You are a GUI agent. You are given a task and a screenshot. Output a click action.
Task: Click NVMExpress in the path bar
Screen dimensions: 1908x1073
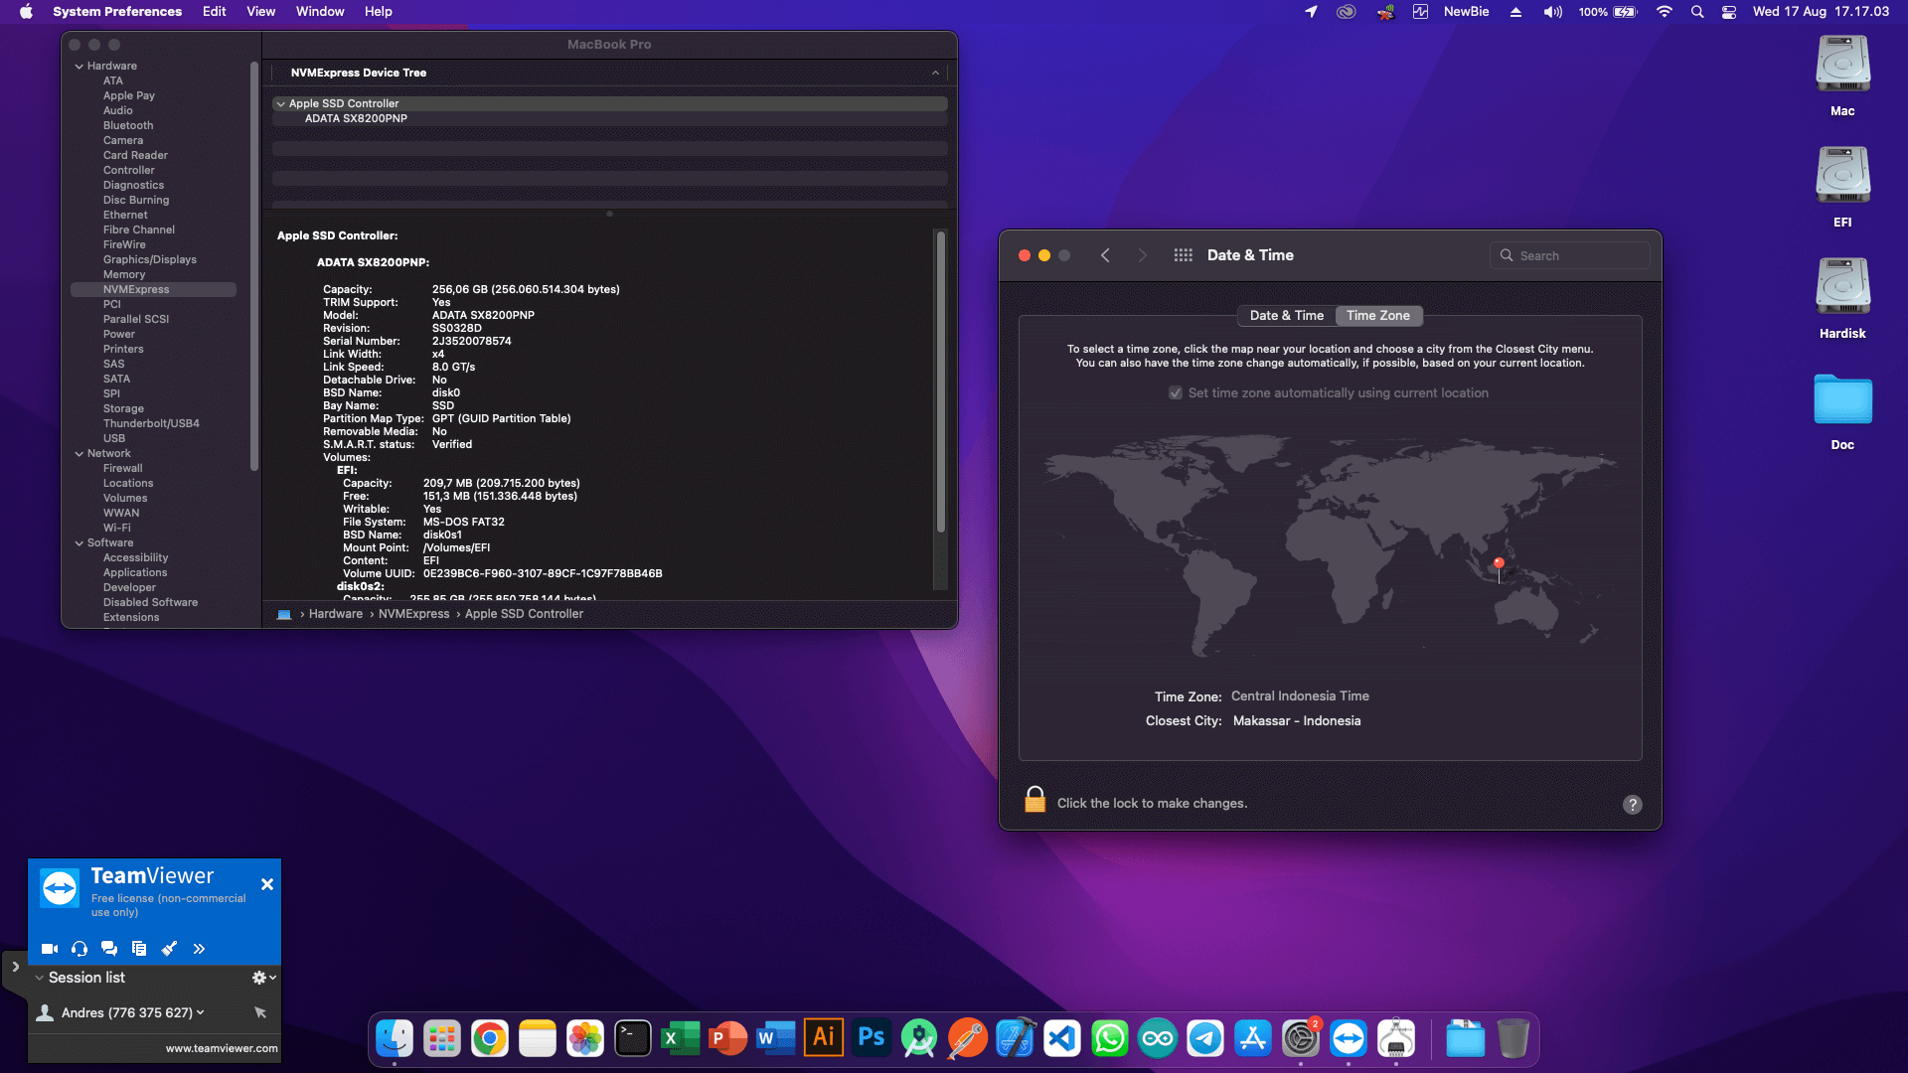tap(414, 614)
